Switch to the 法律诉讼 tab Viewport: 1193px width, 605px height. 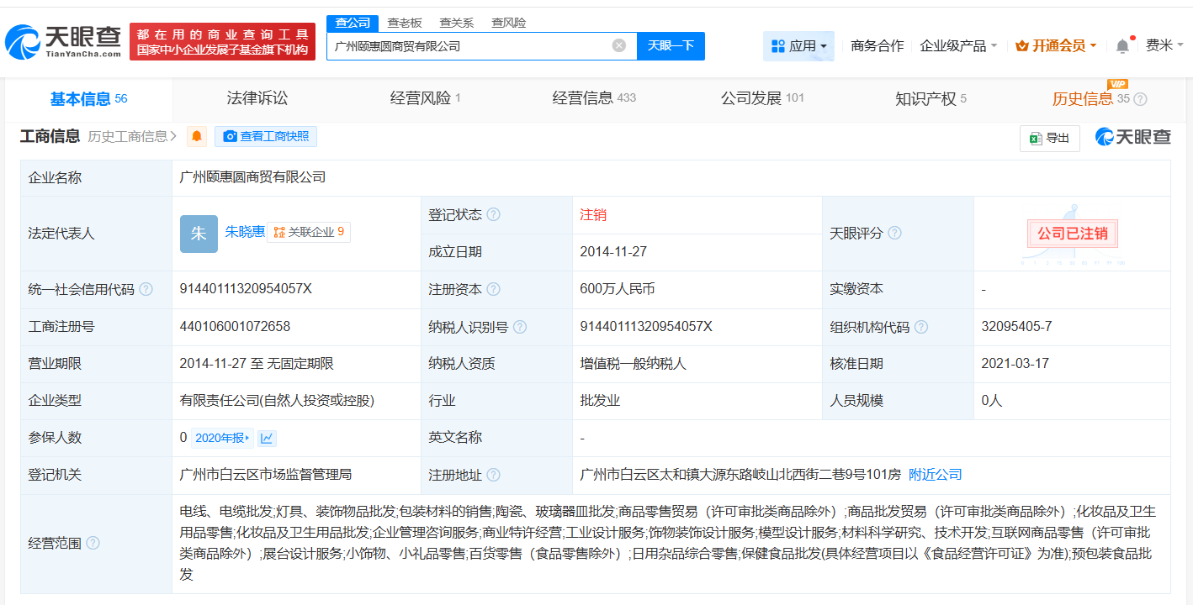pyautogui.click(x=258, y=98)
